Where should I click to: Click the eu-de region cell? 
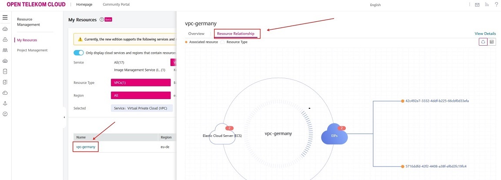click(x=165, y=147)
